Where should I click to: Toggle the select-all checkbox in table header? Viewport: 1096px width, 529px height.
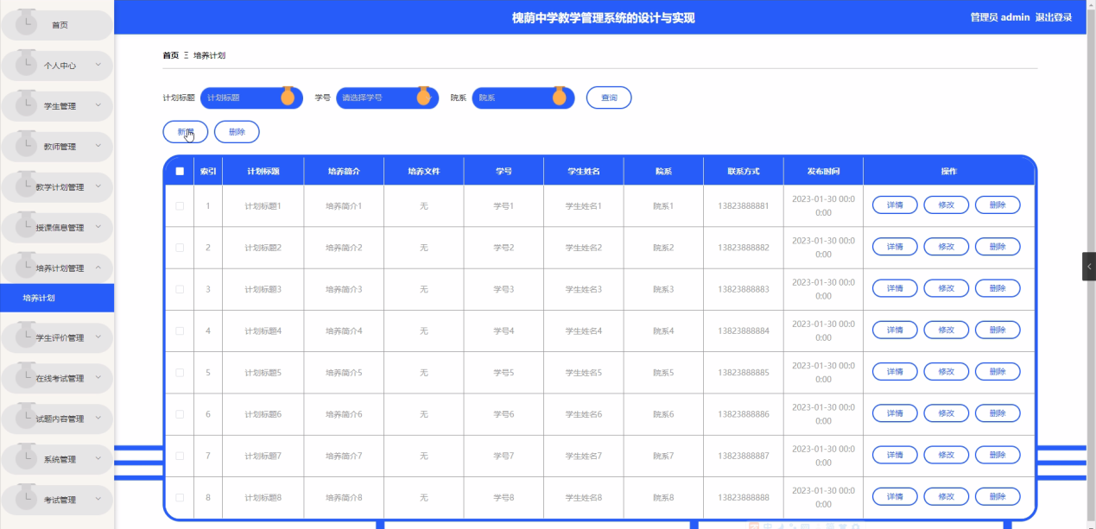coord(180,172)
